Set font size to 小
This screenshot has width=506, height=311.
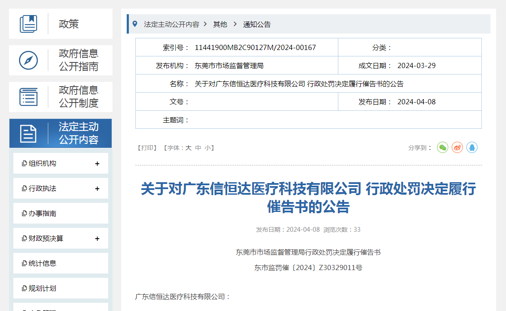207,148
